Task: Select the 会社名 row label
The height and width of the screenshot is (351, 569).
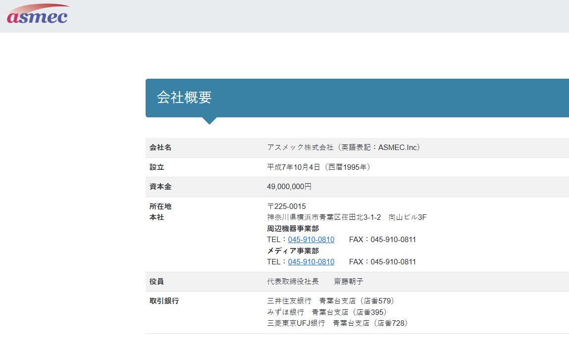Action: pyautogui.click(x=160, y=148)
